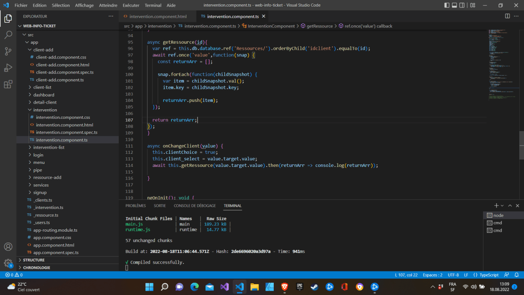This screenshot has height=295, width=524.
Task: Open the Explorer view in the activity bar
Action: [8, 19]
